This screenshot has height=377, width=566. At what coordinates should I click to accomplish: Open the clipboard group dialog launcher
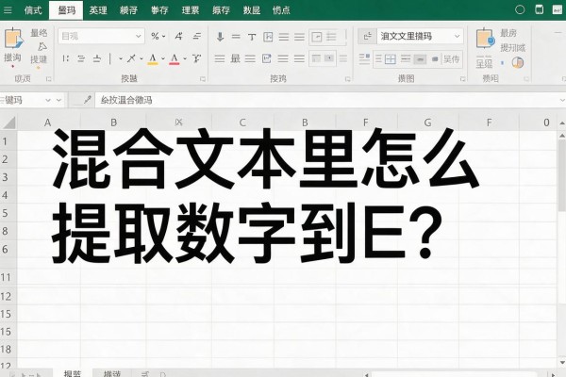[x=48, y=79]
